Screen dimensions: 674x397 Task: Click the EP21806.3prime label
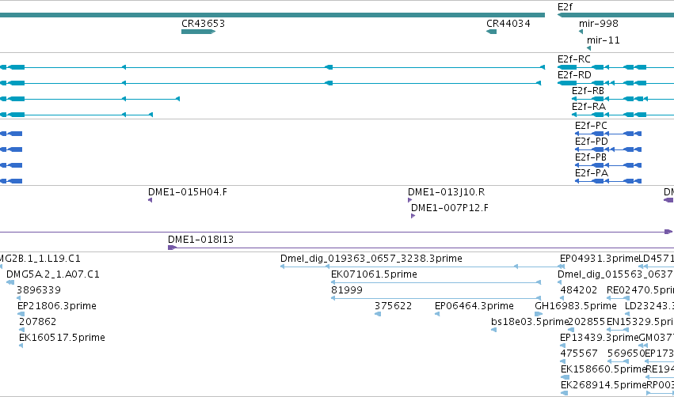(x=57, y=306)
